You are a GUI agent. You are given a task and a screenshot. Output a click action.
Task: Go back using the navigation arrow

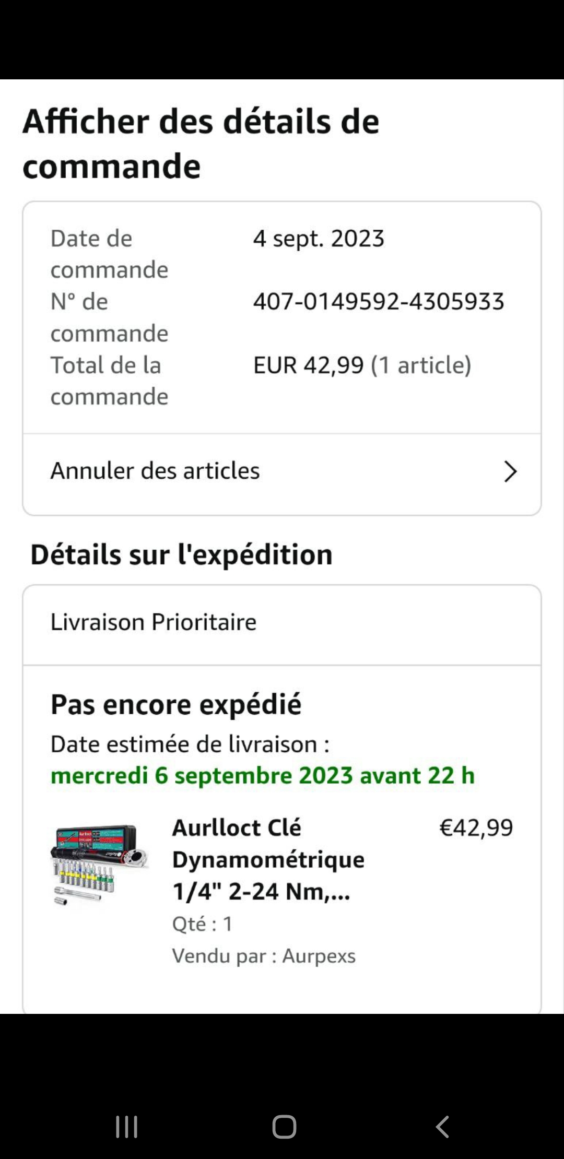[x=442, y=1127]
